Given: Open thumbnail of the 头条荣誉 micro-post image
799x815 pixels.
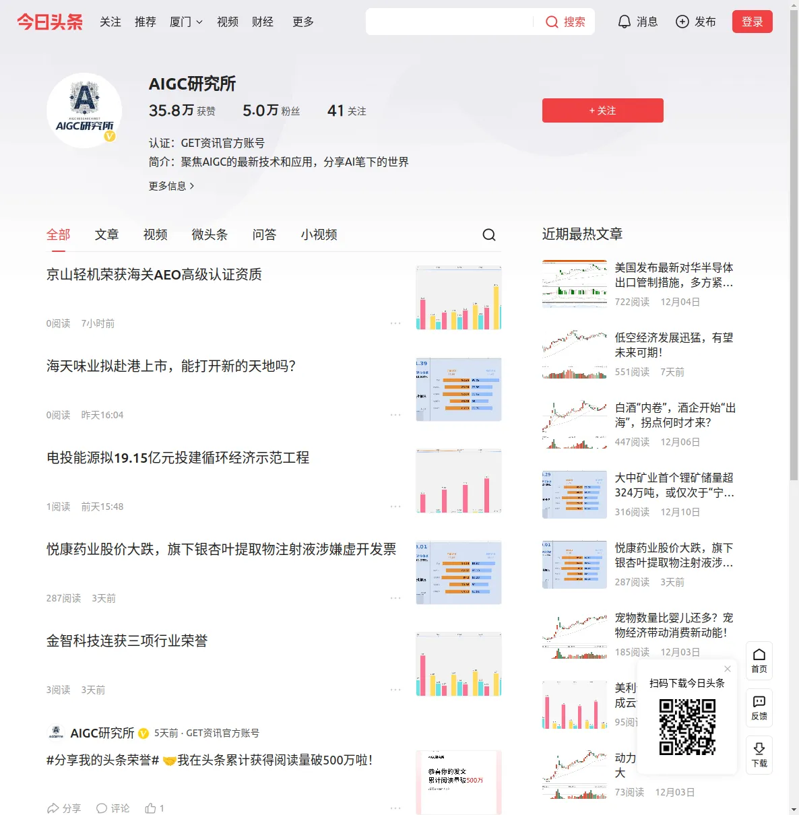Looking at the screenshot, I should (x=459, y=783).
